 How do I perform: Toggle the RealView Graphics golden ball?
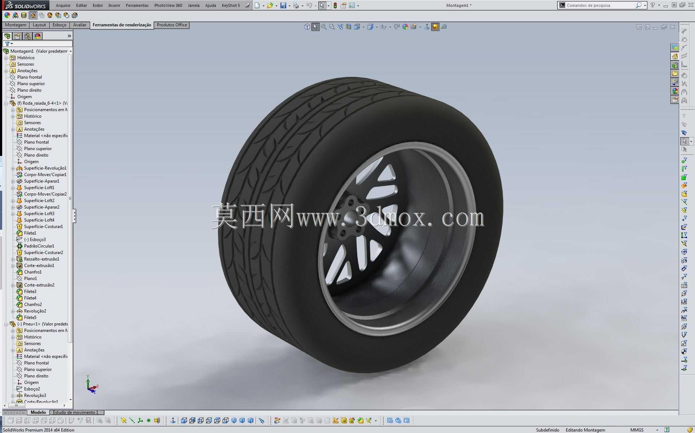point(436,27)
